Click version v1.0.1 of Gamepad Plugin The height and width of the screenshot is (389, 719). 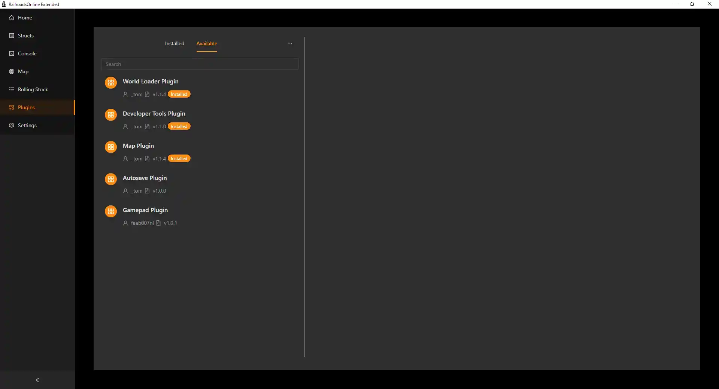click(170, 223)
